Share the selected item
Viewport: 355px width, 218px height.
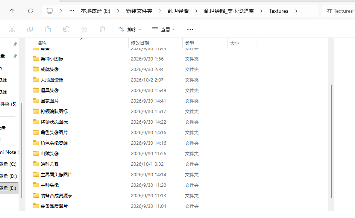click(84, 29)
